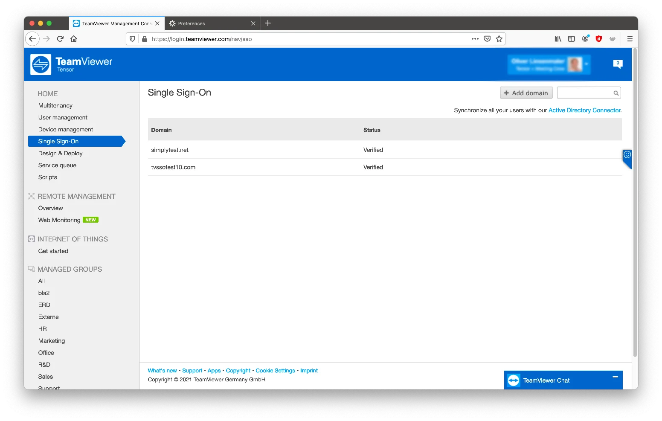Open the Apps footer link

pyautogui.click(x=214, y=371)
